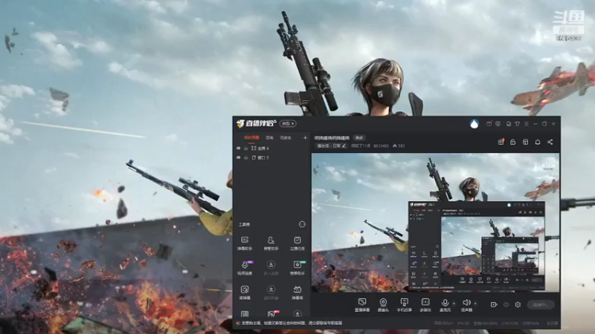595x334 pixels.
Task: Add a new scene with the plus button
Action: pos(305,137)
